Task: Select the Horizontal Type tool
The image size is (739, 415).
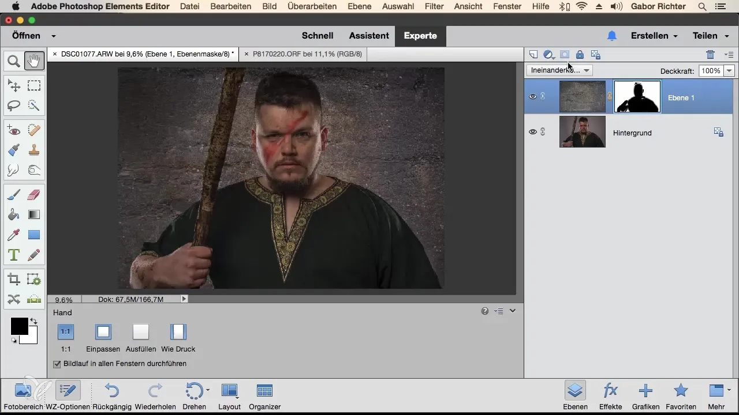Action: 14,255
